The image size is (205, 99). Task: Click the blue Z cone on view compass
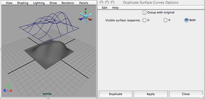click(81, 19)
